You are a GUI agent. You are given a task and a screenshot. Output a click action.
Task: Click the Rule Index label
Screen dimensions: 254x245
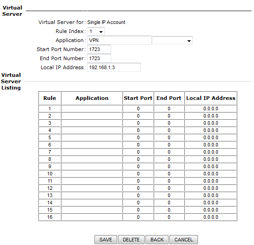click(x=71, y=31)
